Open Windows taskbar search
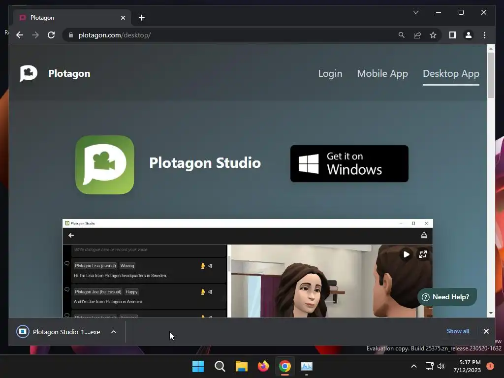The image size is (504, 378). 220,366
